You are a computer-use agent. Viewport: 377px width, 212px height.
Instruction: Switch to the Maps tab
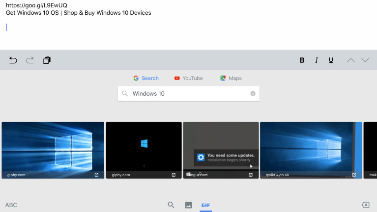coord(231,78)
